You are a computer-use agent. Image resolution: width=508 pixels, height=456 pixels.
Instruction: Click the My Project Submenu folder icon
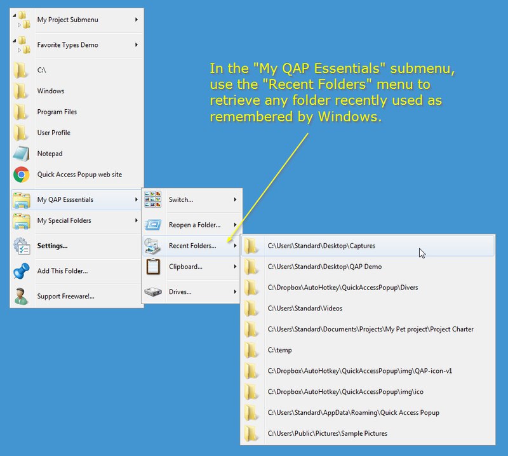(x=22, y=20)
